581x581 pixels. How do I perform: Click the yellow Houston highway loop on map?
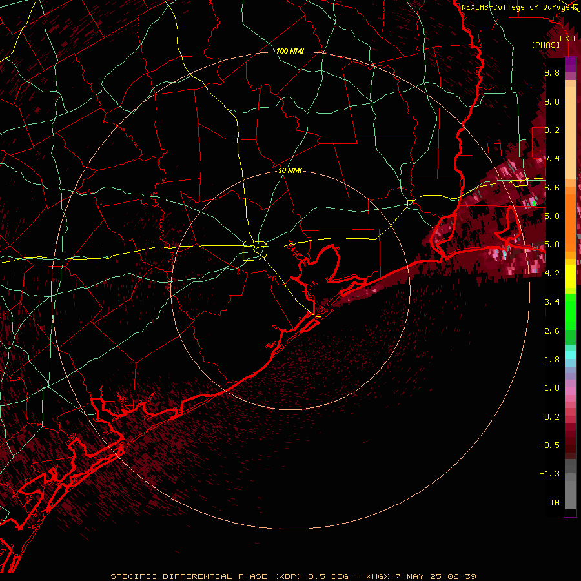(255, 250)
